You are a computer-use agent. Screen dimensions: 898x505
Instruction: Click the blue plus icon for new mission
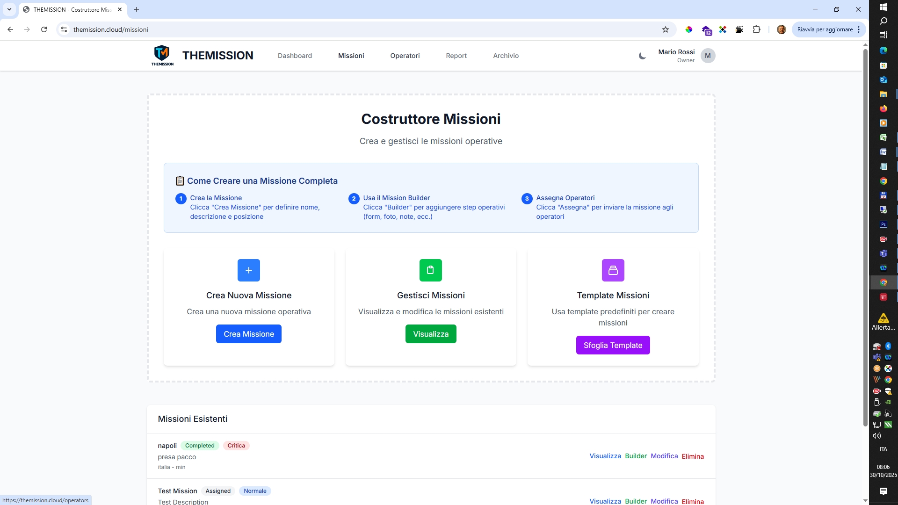(248, 270)
